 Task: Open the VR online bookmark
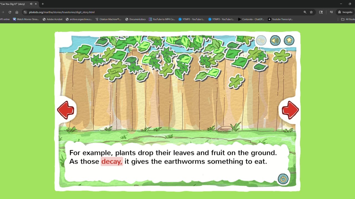click(5, 19)
